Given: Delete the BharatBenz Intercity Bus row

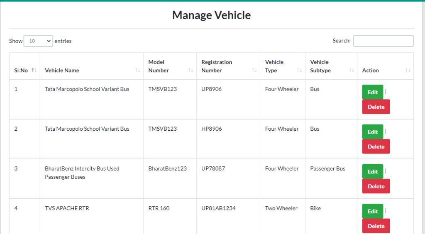Looking at the screenshot, I should pos(376,186).
